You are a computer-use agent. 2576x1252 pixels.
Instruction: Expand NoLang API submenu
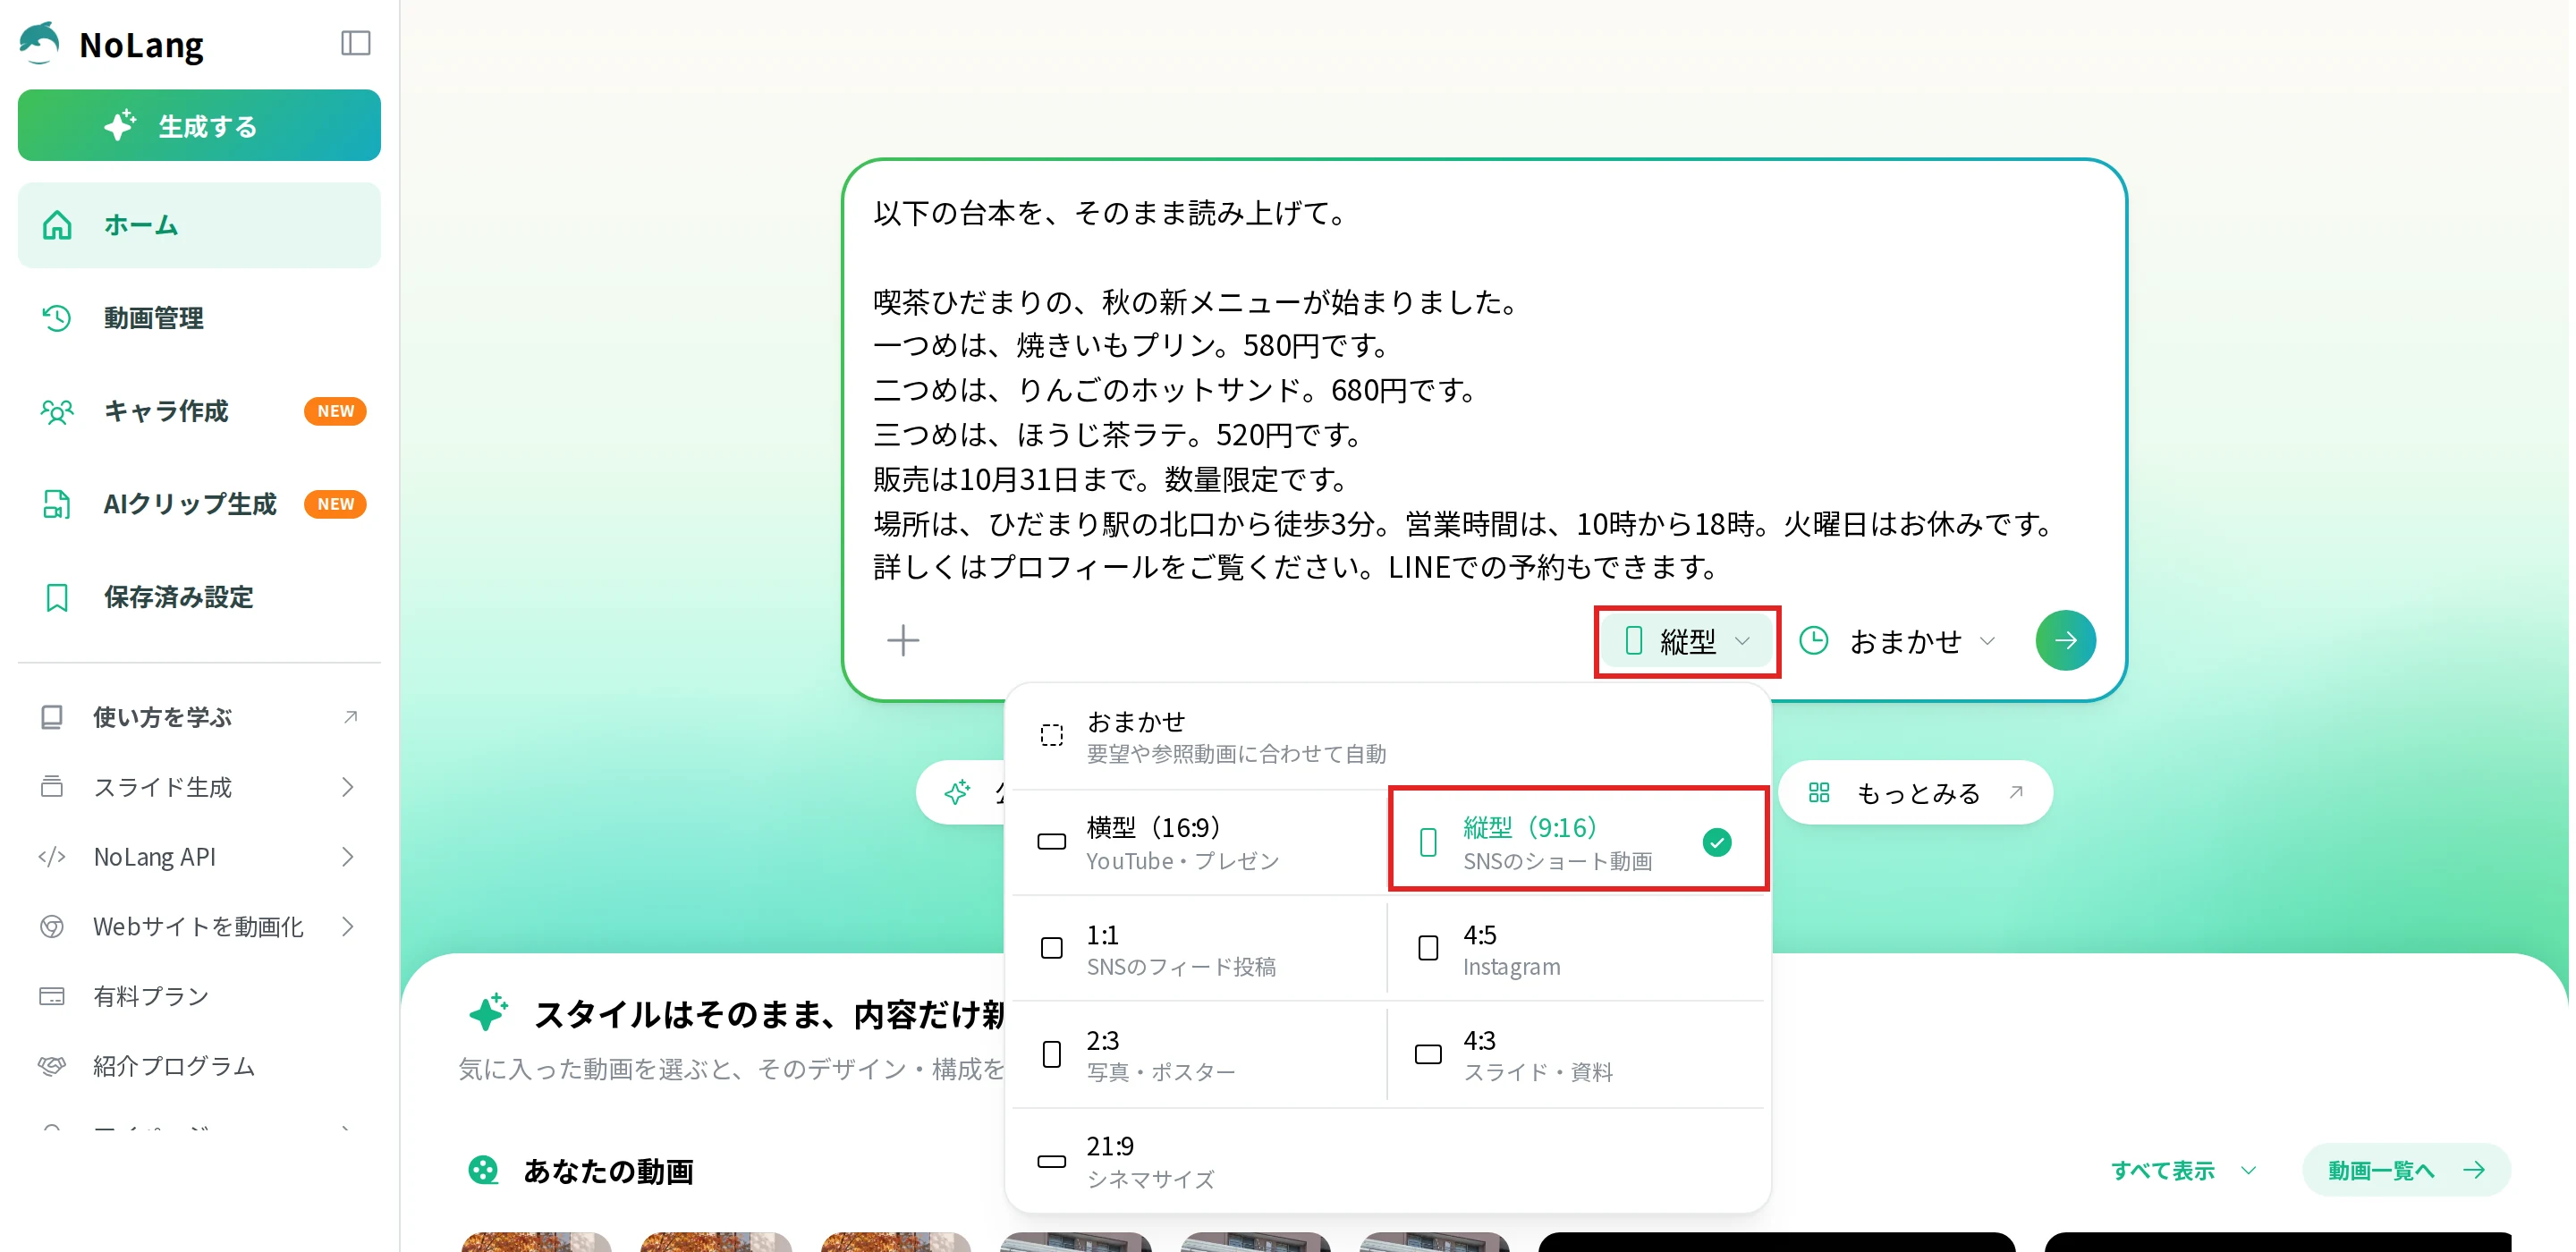tap(199, 857)
